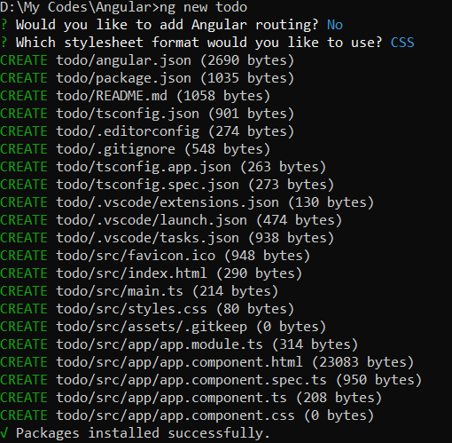Click the todo/src/app/app.module.ts path

(x=160, y=344)
